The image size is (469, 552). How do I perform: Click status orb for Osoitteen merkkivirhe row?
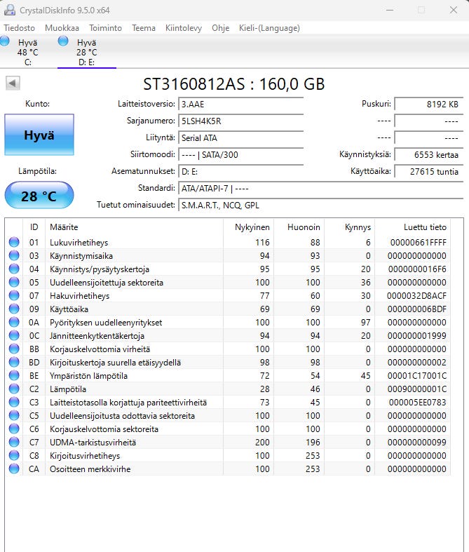14,469
